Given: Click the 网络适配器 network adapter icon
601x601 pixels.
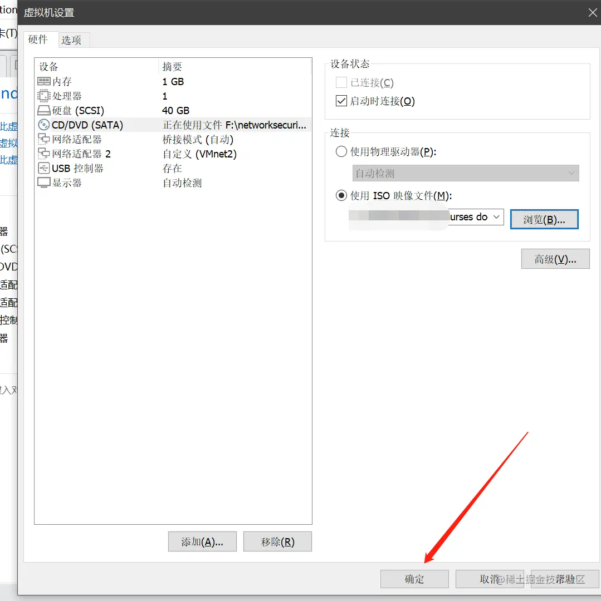Looking at the screenshot, I should [x=43, y=139].
